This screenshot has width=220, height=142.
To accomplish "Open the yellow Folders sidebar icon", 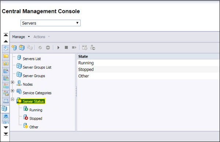I will coord(6,56).
